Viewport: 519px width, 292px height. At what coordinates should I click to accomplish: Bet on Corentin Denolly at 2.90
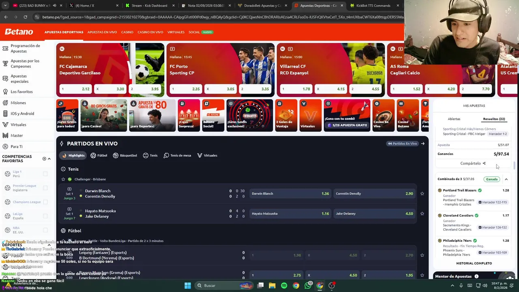[374, 193]
